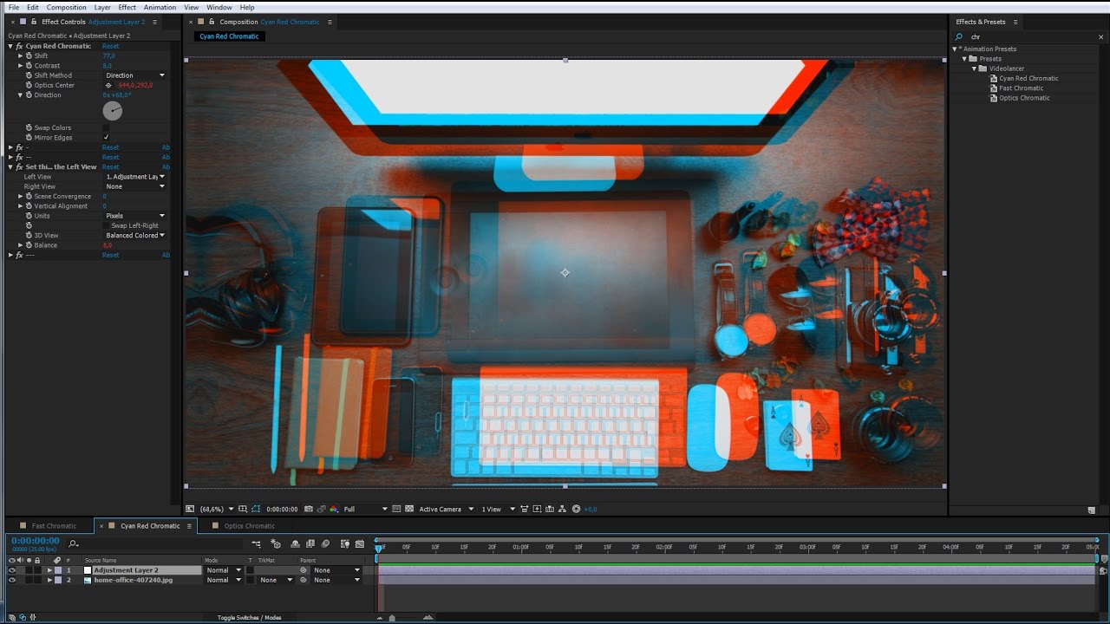
Task: Click Effects & Presets search magnifier icon
Action: [x=959, y=36]
